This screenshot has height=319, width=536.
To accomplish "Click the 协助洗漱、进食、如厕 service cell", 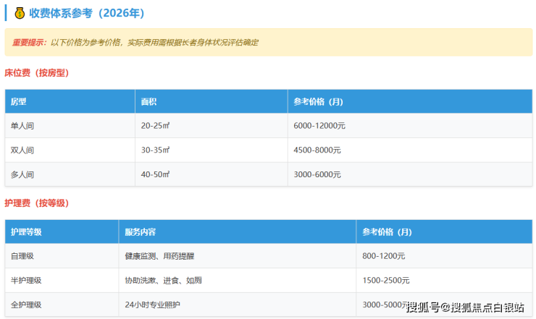I will pyautogui.click(x=163, y=281).
